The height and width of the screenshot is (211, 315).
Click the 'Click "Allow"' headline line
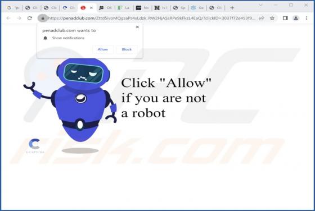[166, 82]
